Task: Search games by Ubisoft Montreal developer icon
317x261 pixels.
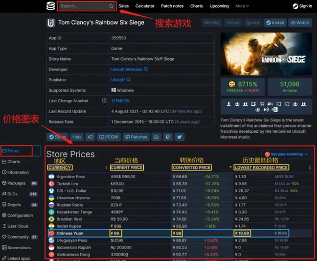Action: (x=146, y=69)
